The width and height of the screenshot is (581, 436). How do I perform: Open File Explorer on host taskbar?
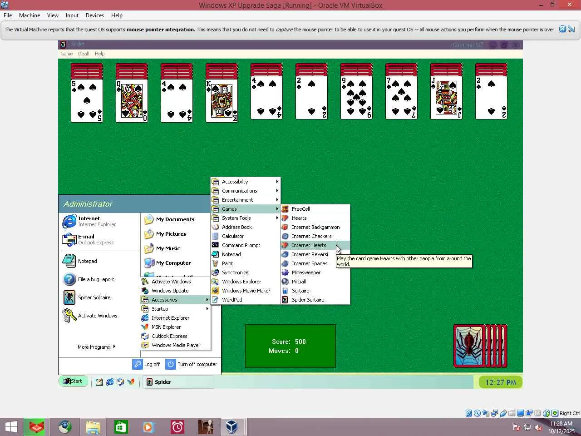pyautogui.click(x=93, y=427)
